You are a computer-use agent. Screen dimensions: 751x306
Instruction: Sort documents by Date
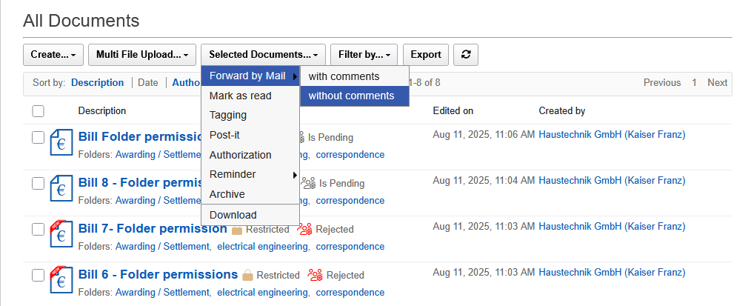[x=148, y=82]
